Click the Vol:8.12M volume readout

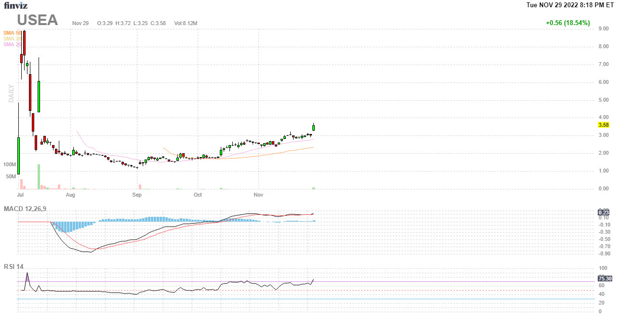click(186, 23)
